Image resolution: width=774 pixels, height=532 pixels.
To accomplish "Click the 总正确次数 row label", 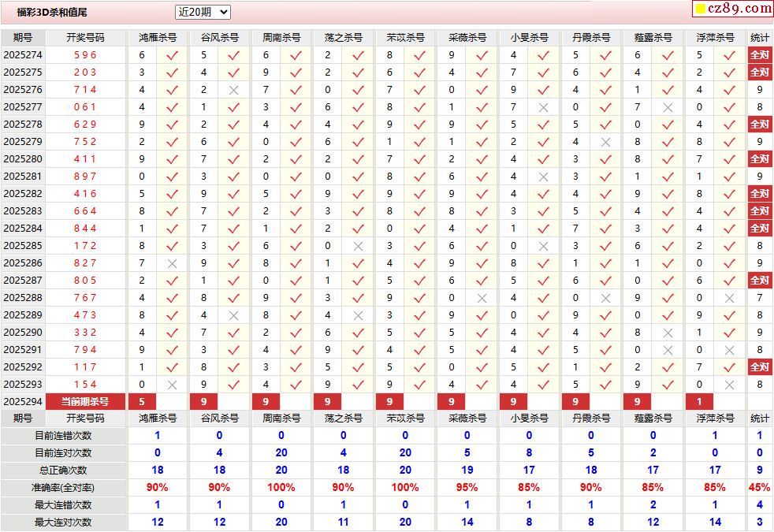I will (x=63, y=471).
